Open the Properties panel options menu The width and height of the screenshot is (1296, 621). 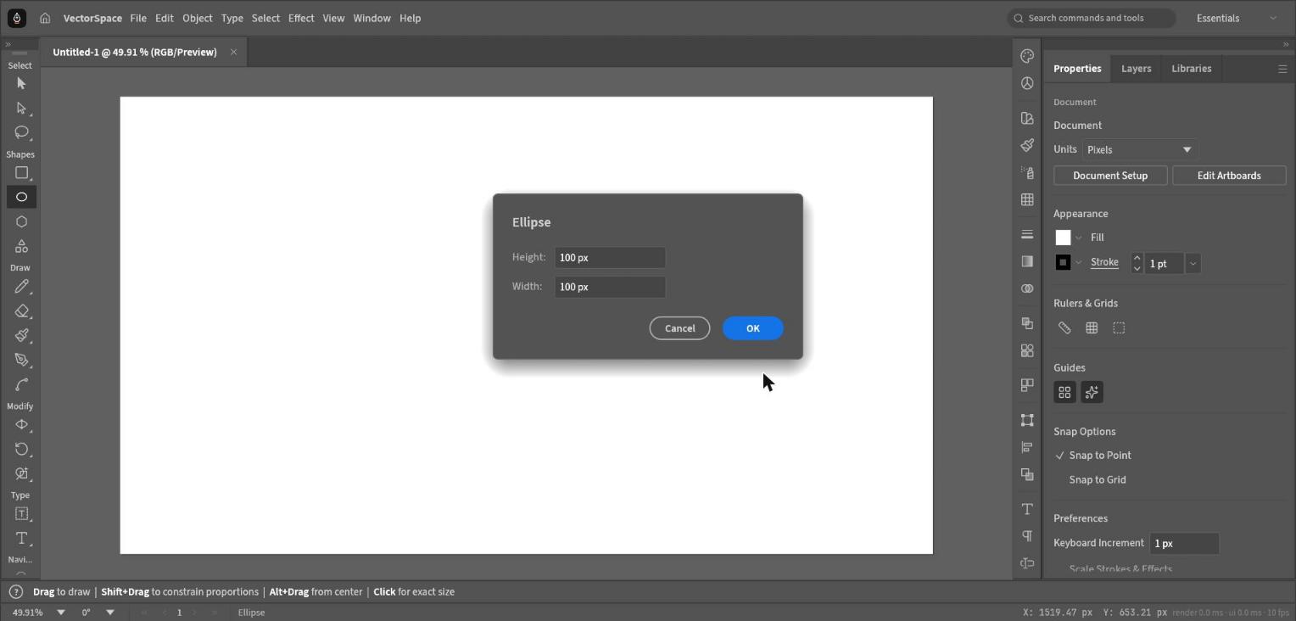[1282, 69]
